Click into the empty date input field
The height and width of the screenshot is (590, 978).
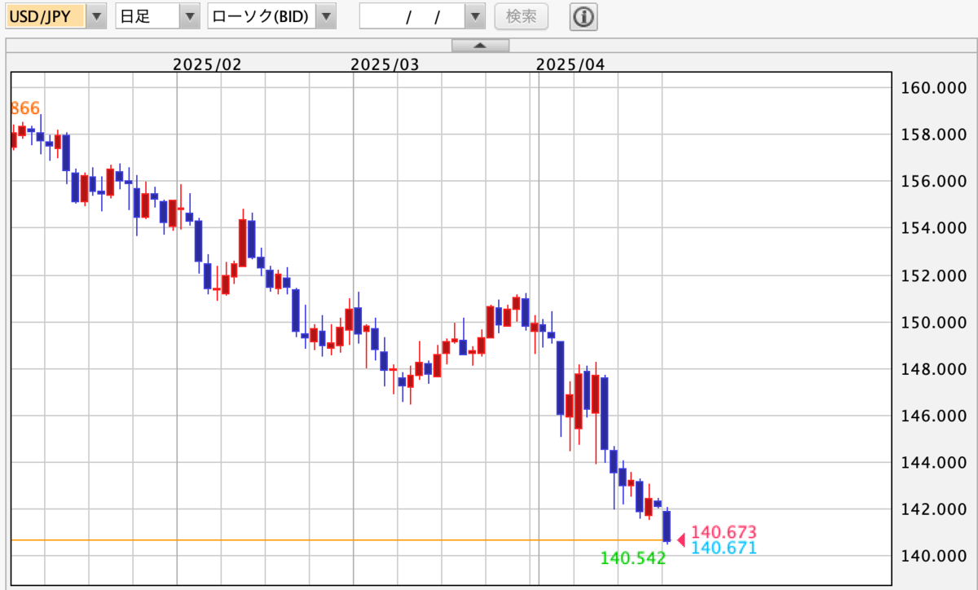(x=412, y=16)
